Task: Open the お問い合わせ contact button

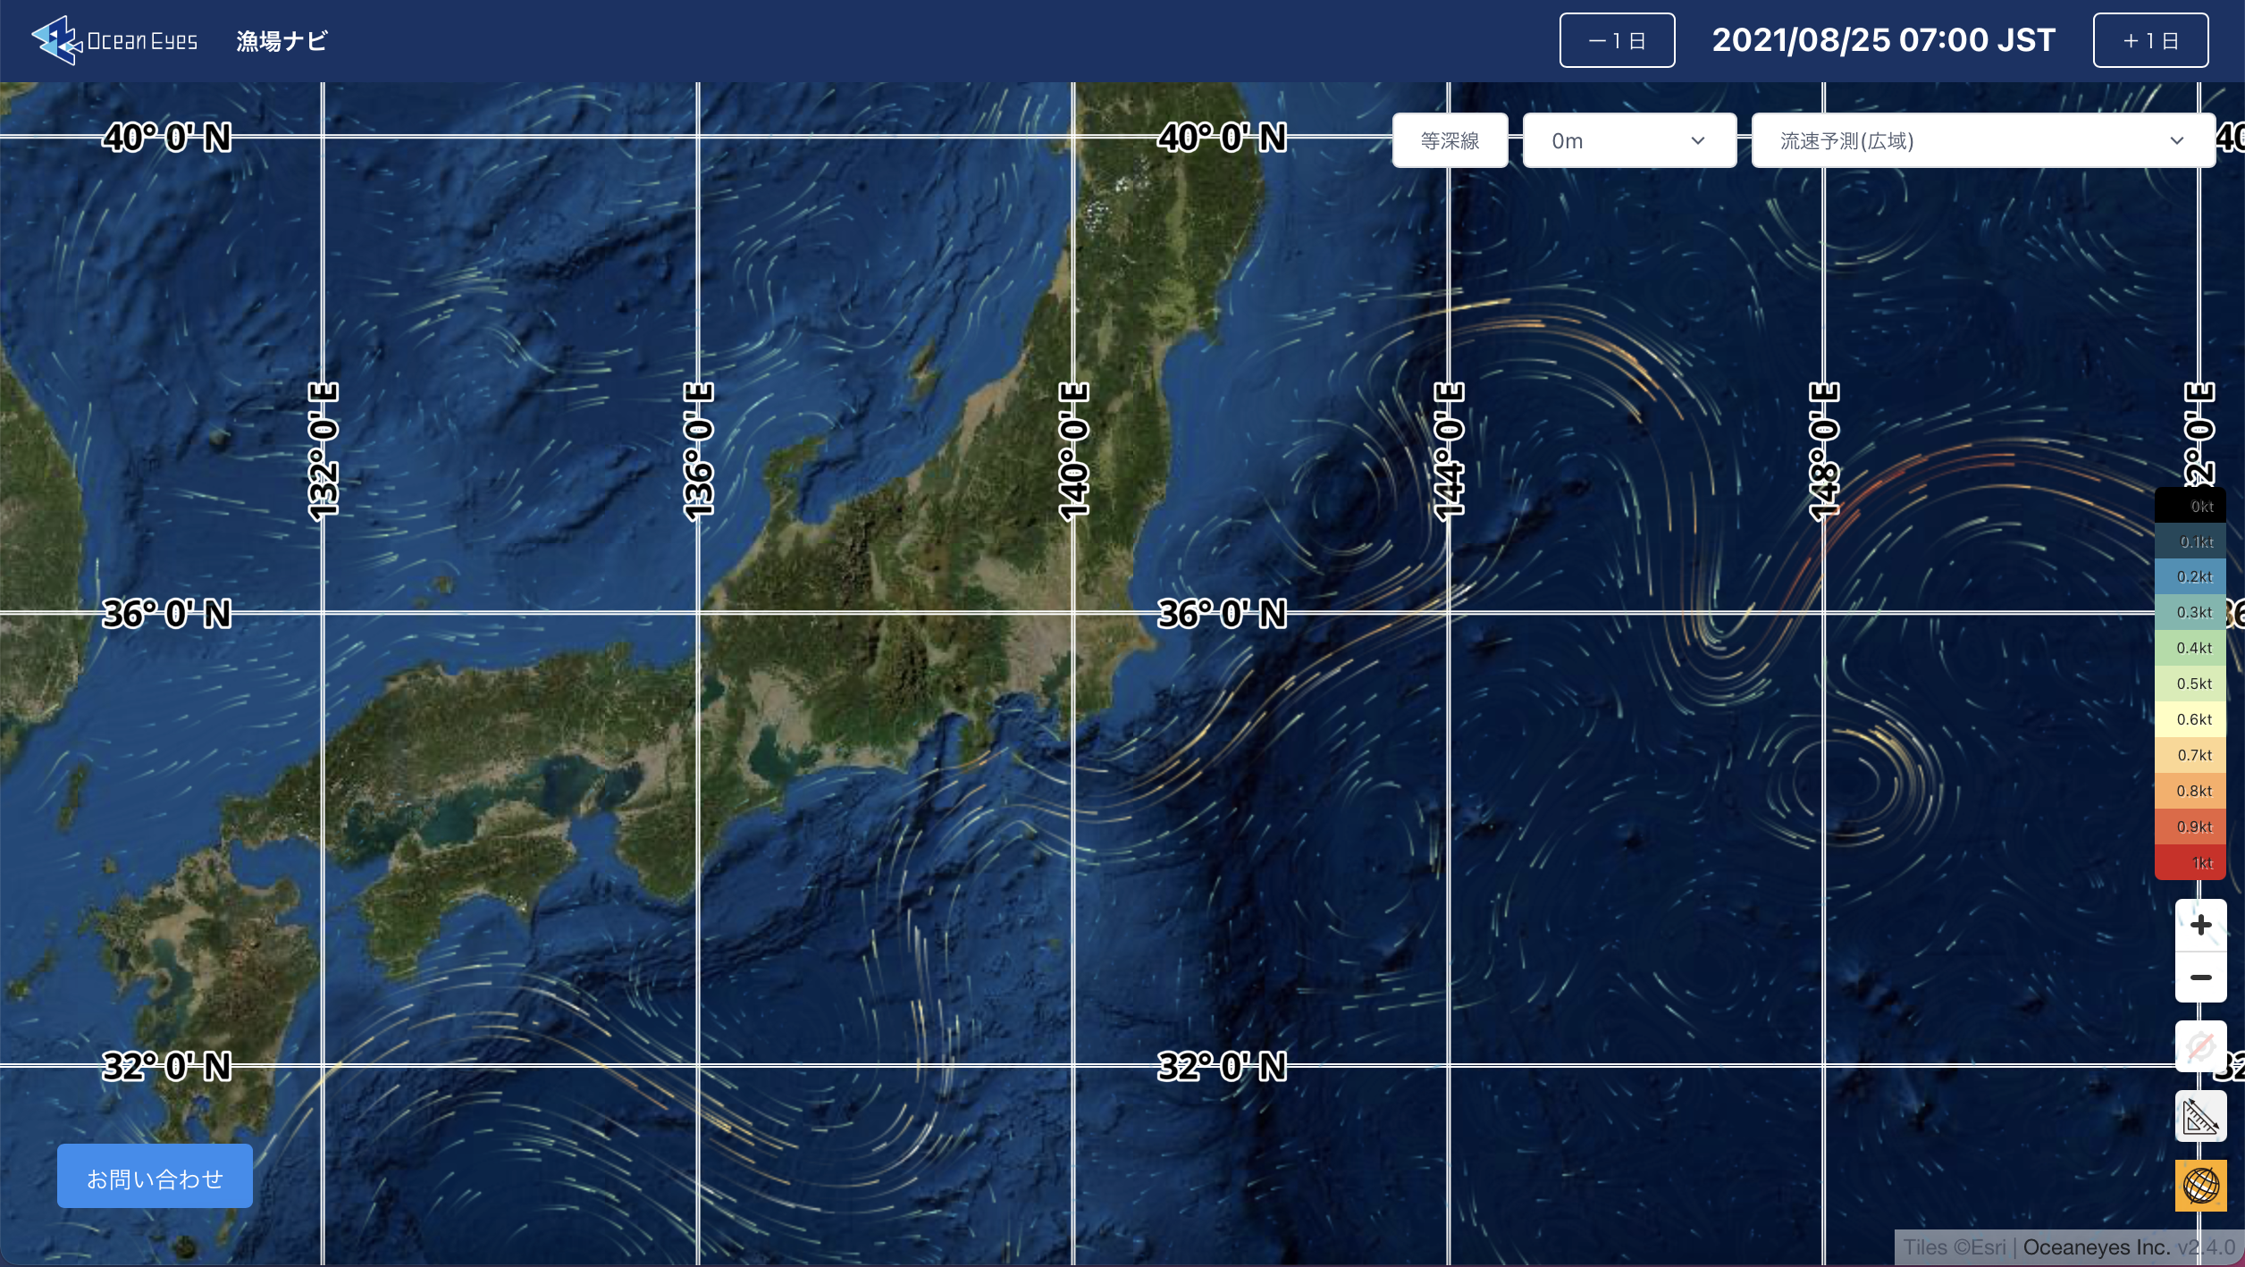Action: click(155, 1177)
